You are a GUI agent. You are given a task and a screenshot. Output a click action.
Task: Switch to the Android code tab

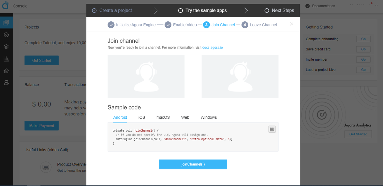tap(120, 117)
